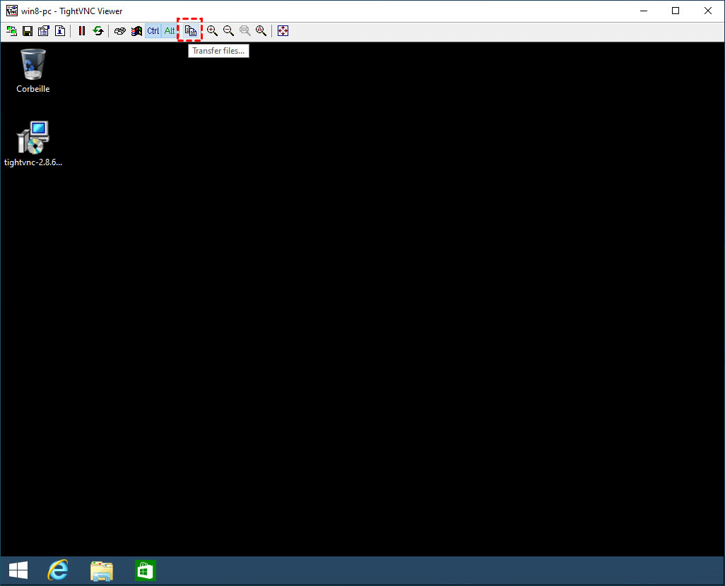Select the Corbeille recycle bin desktop icon
This screenshot has width=725, height=586.
tap(33, 71)
